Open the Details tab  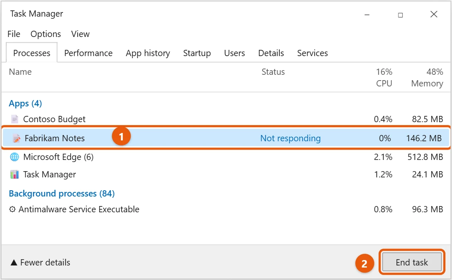pyautogui.click(x=271, y=53)
